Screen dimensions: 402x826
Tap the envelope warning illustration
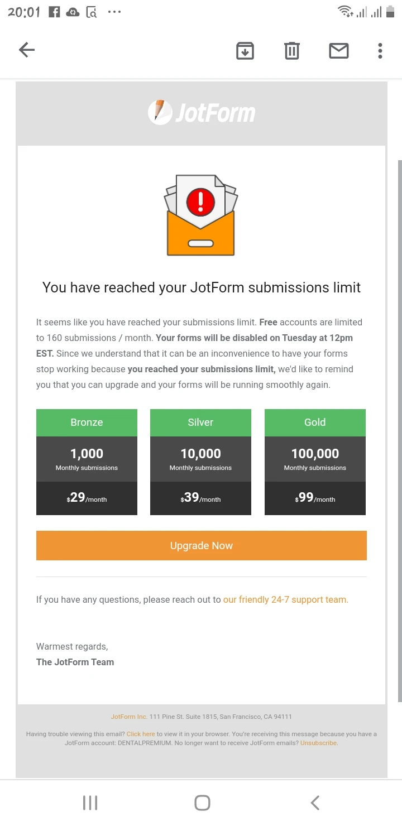click(x=201, y=215)
